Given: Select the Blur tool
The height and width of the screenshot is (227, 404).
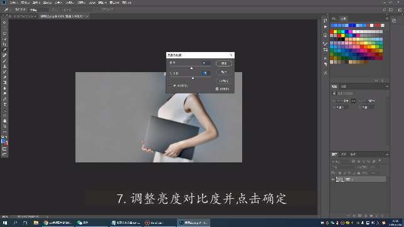Looking at the screenshot, I should [4, 88].
